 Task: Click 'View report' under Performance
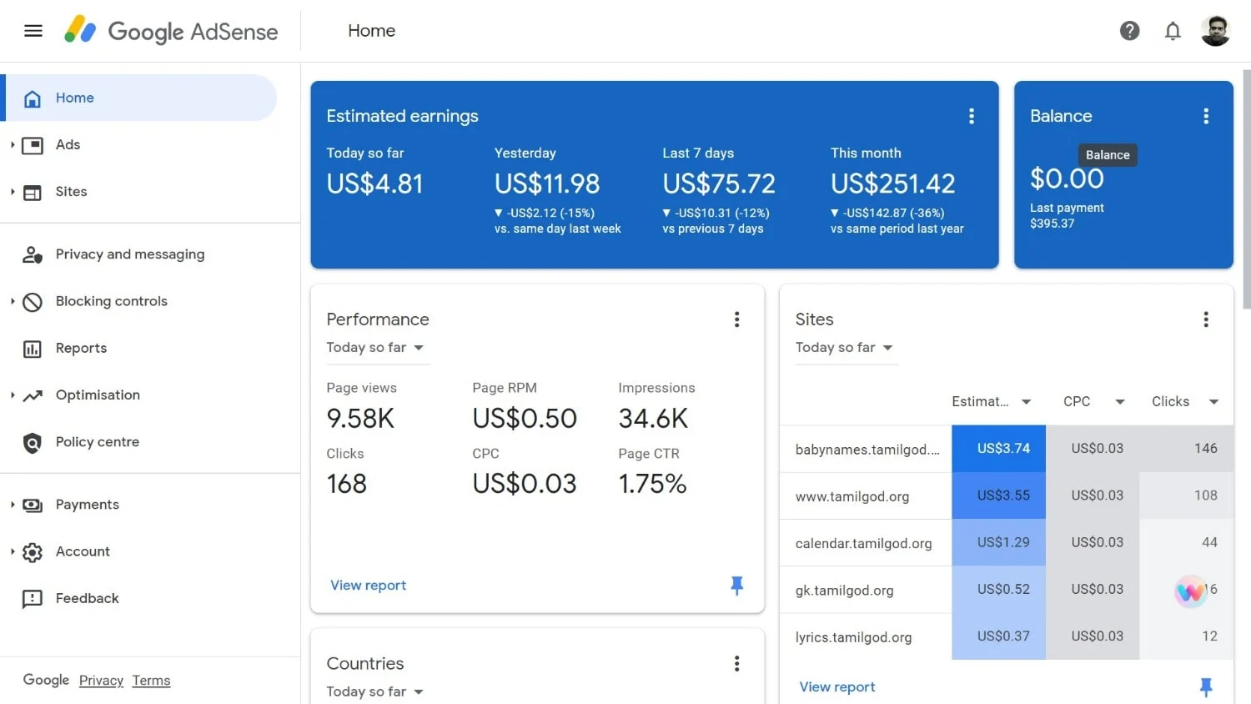368,585
